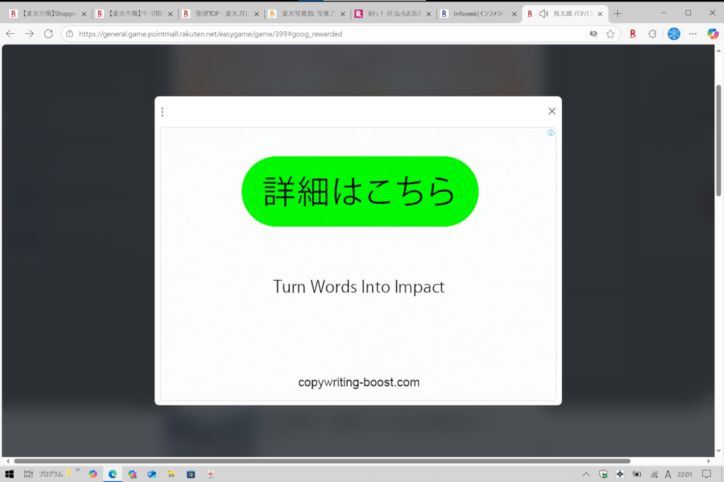View site information lock icon
This screenshot has height=482, width=724.
pos(69,34)
